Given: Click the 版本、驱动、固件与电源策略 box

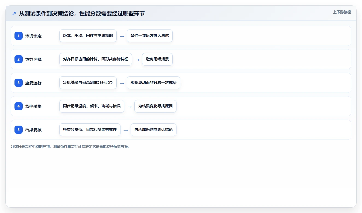Looking at the screenshot, I should (88, 36).
